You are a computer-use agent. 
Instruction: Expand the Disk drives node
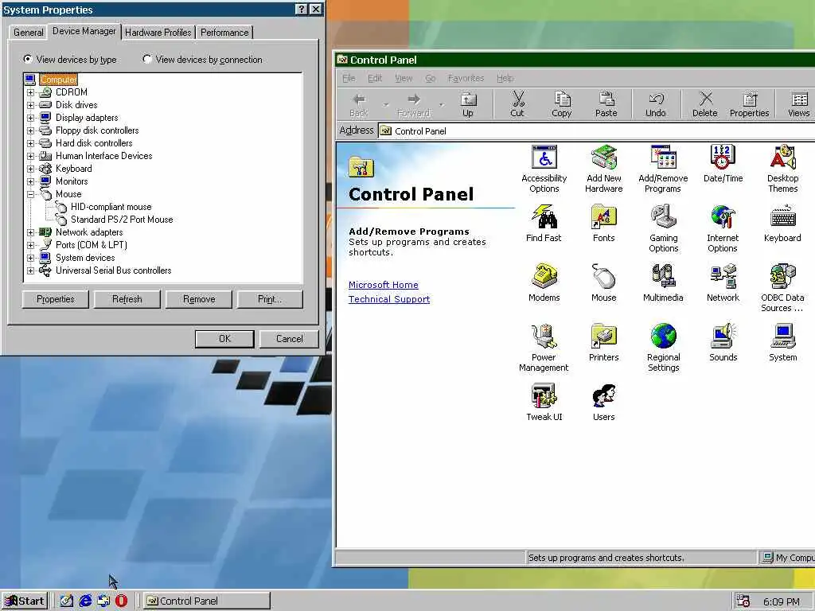(x=31, y=105)
